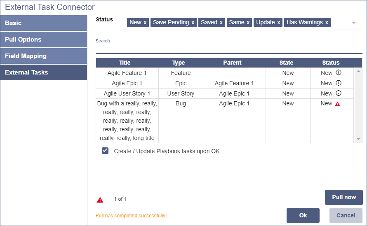Click info icon in Agile Feature 1 row
Viewport: 367px width, 226px height.
click(x=339, y=73)
